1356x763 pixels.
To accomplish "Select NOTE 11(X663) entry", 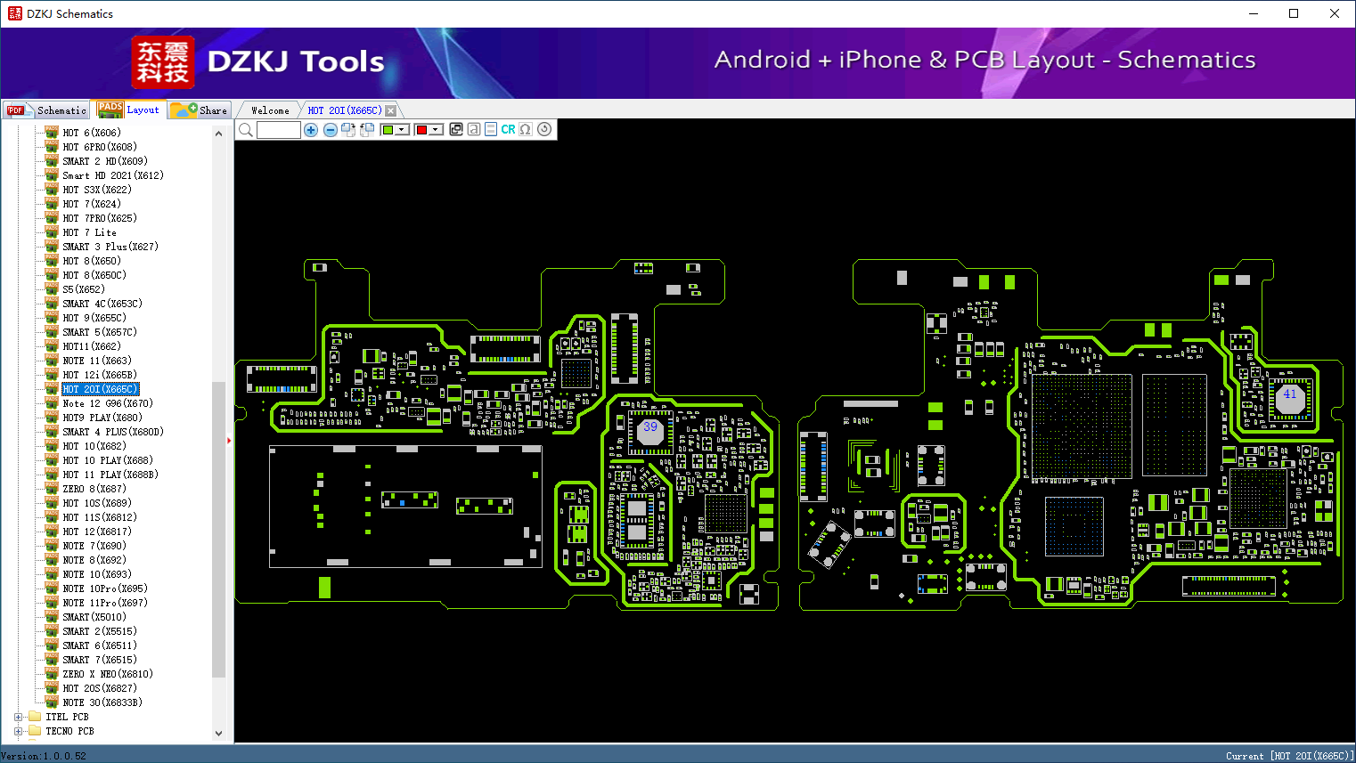I will click(97, 361).
